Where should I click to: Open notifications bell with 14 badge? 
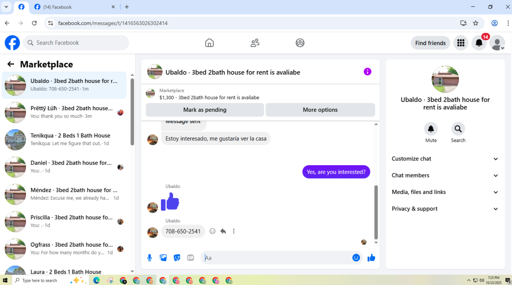479,43
